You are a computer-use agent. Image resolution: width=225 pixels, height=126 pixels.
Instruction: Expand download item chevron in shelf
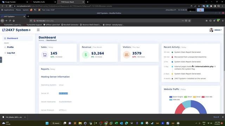(25, 117)
